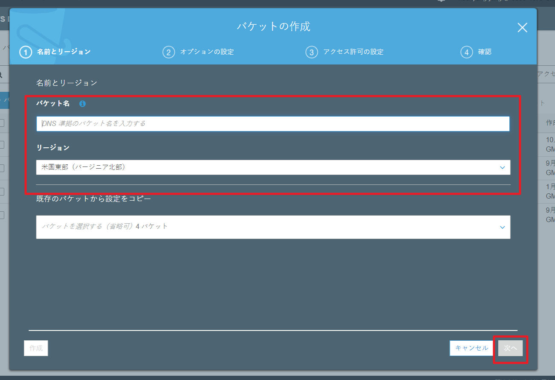Click the キャンセル button

tap(471, 348)
